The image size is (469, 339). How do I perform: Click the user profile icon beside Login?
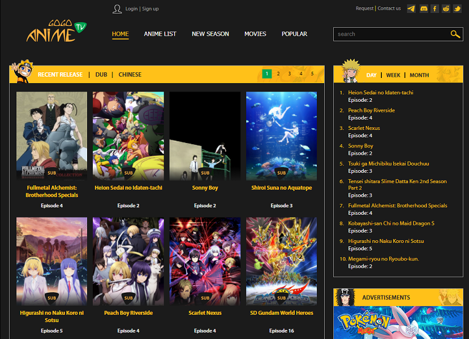pos(117,9)
